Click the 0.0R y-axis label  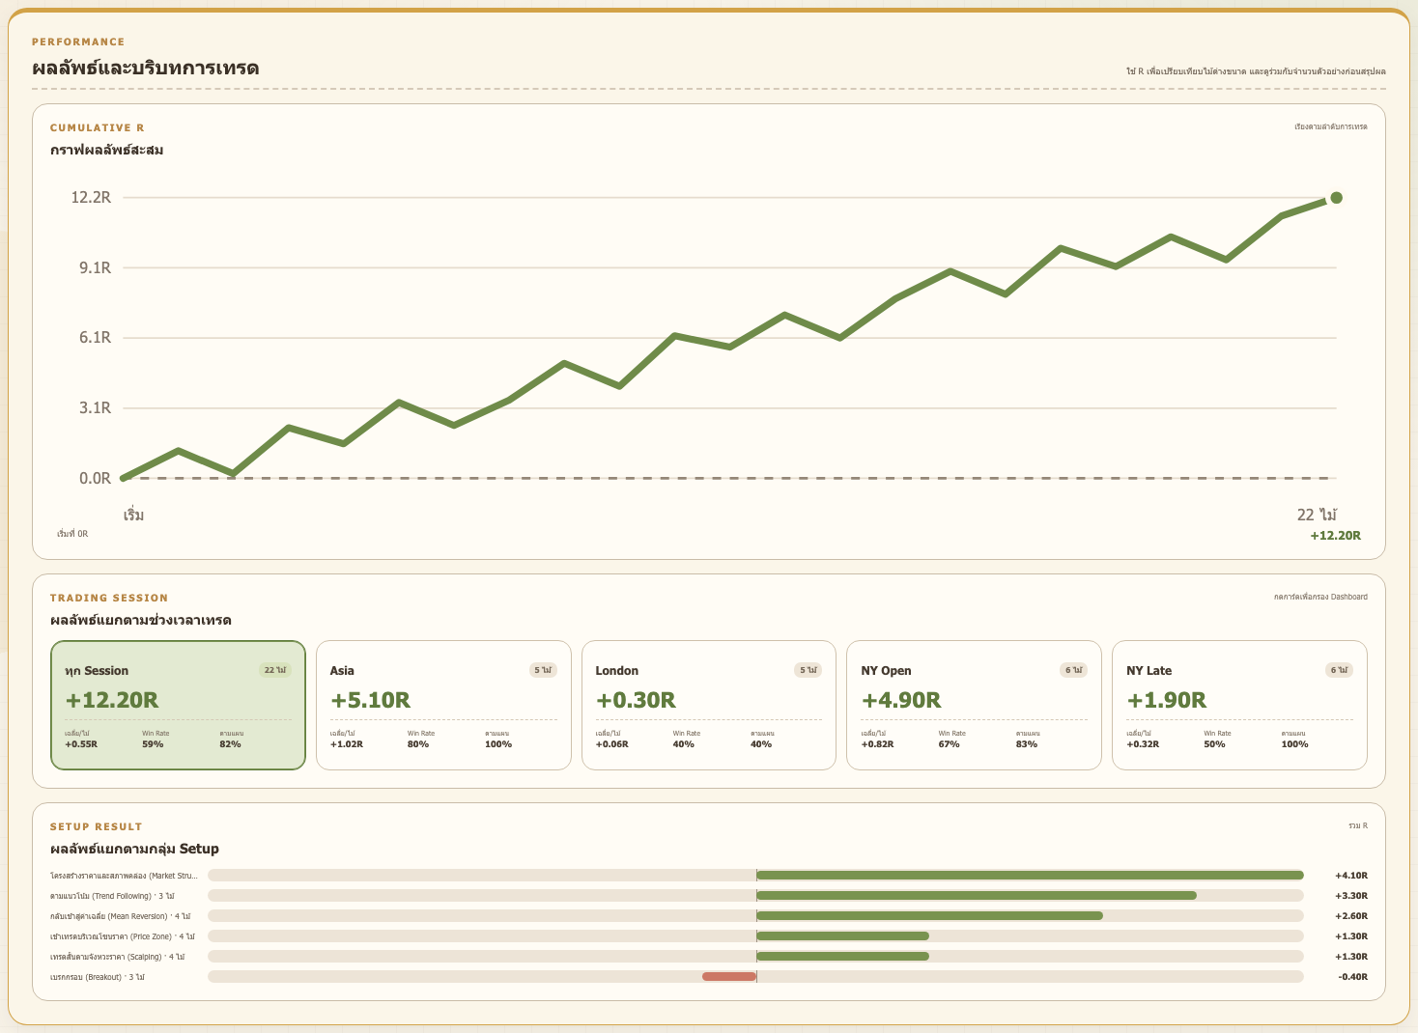pyautogui.click(x=95, y=478)
